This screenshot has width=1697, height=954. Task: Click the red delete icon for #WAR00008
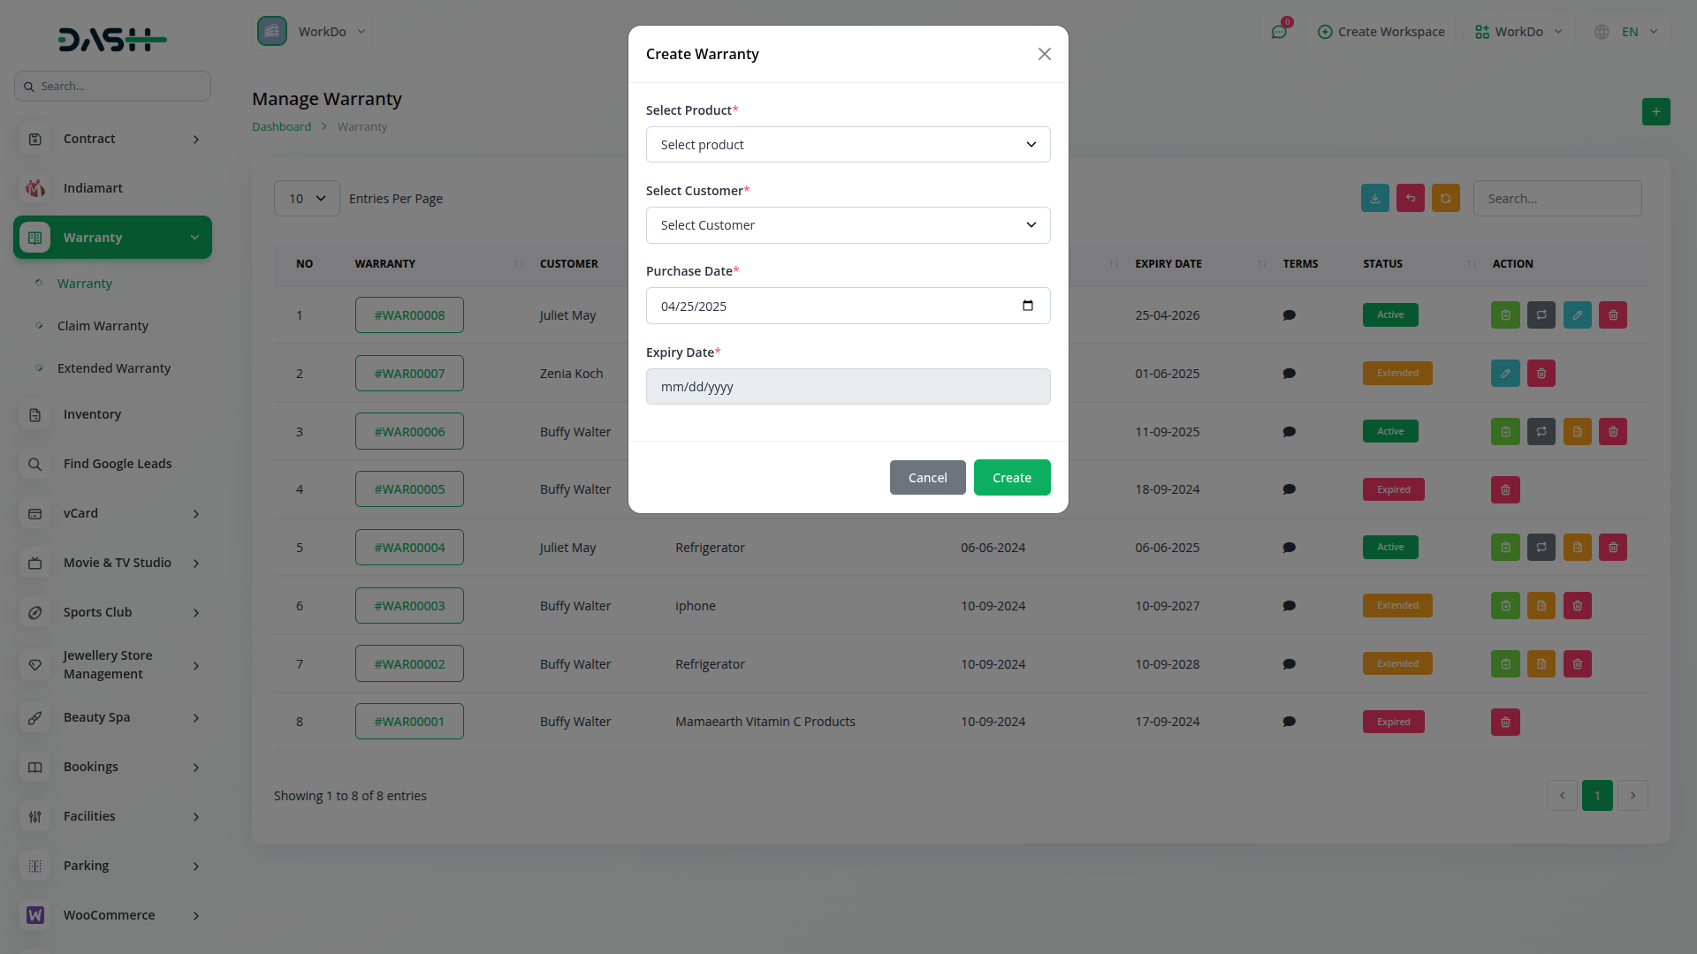coord(1612,315)
